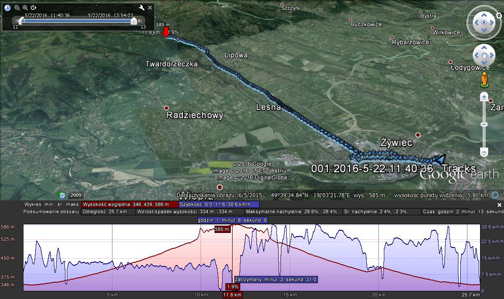
Task: Open historical imagery 2009 button
Action: click(x=75, y=195)
